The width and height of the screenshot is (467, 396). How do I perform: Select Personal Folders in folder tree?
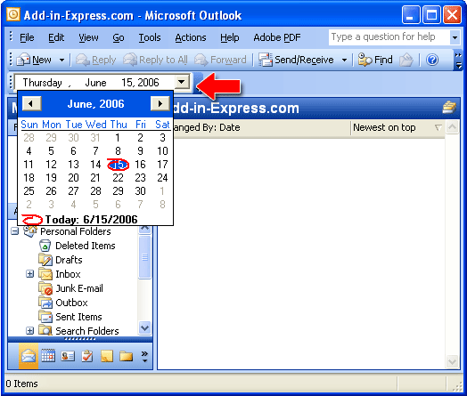pyautogui.click(x=76, y=231)
